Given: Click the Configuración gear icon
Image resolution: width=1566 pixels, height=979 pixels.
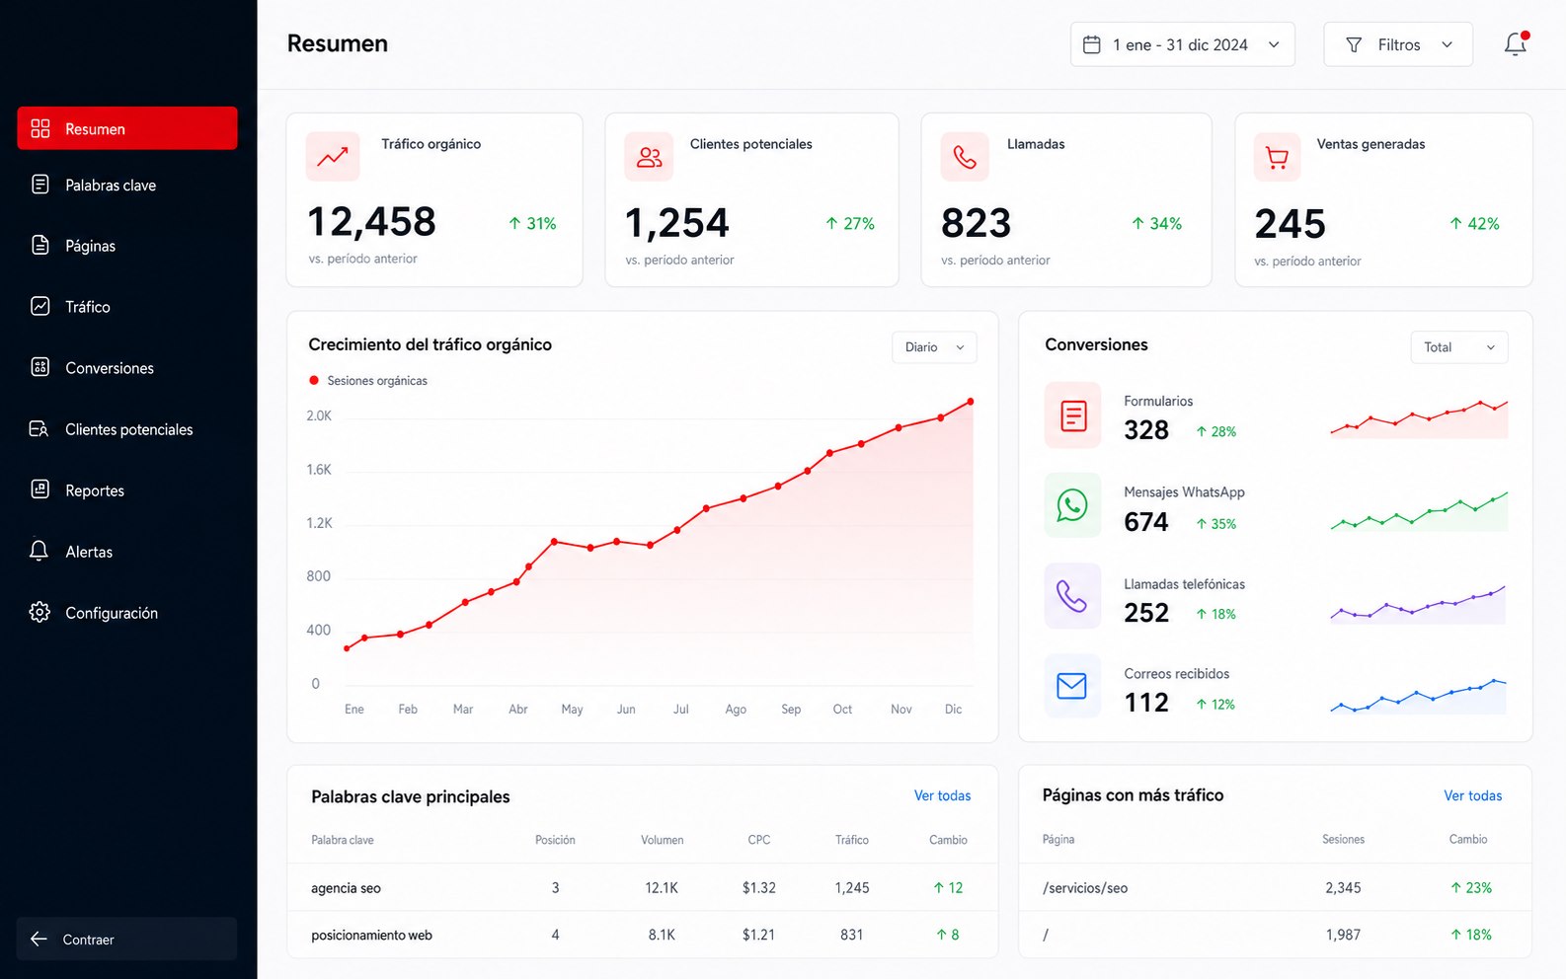Looking at the screenshot, I should (39, 612).
